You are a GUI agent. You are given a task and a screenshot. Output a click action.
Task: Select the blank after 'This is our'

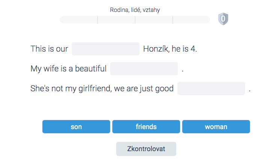106,49
